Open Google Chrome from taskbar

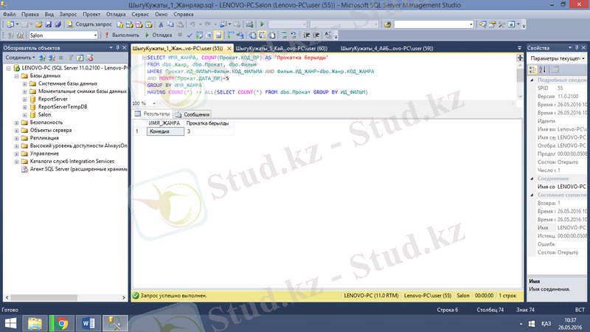coord(62,323)
